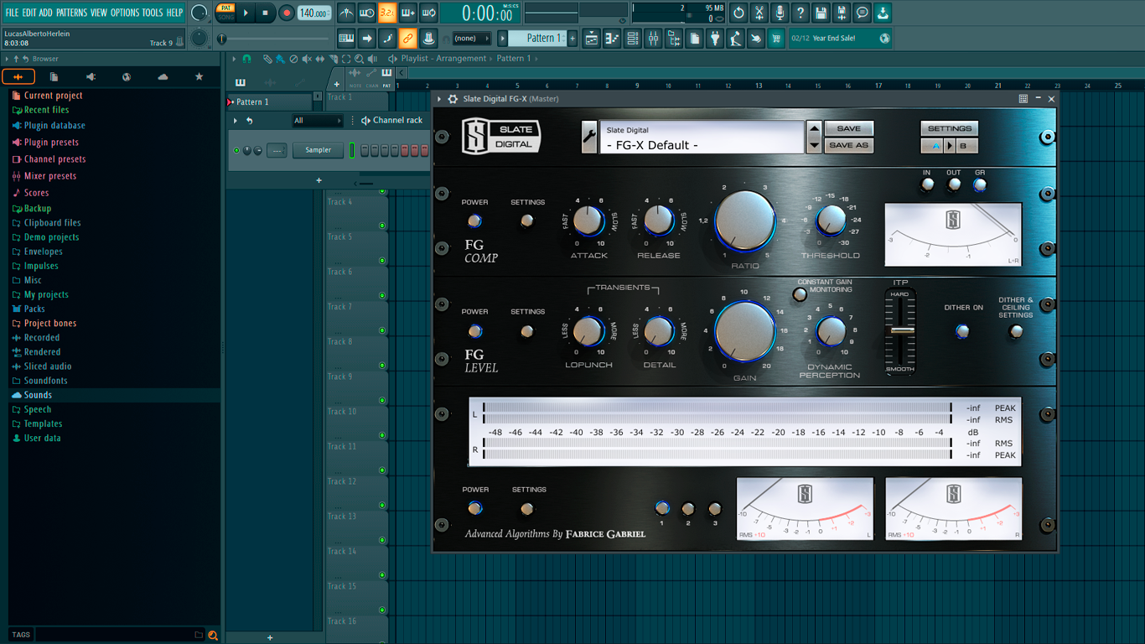Click the wrench icon in FG-X plugin

point(589,137)
